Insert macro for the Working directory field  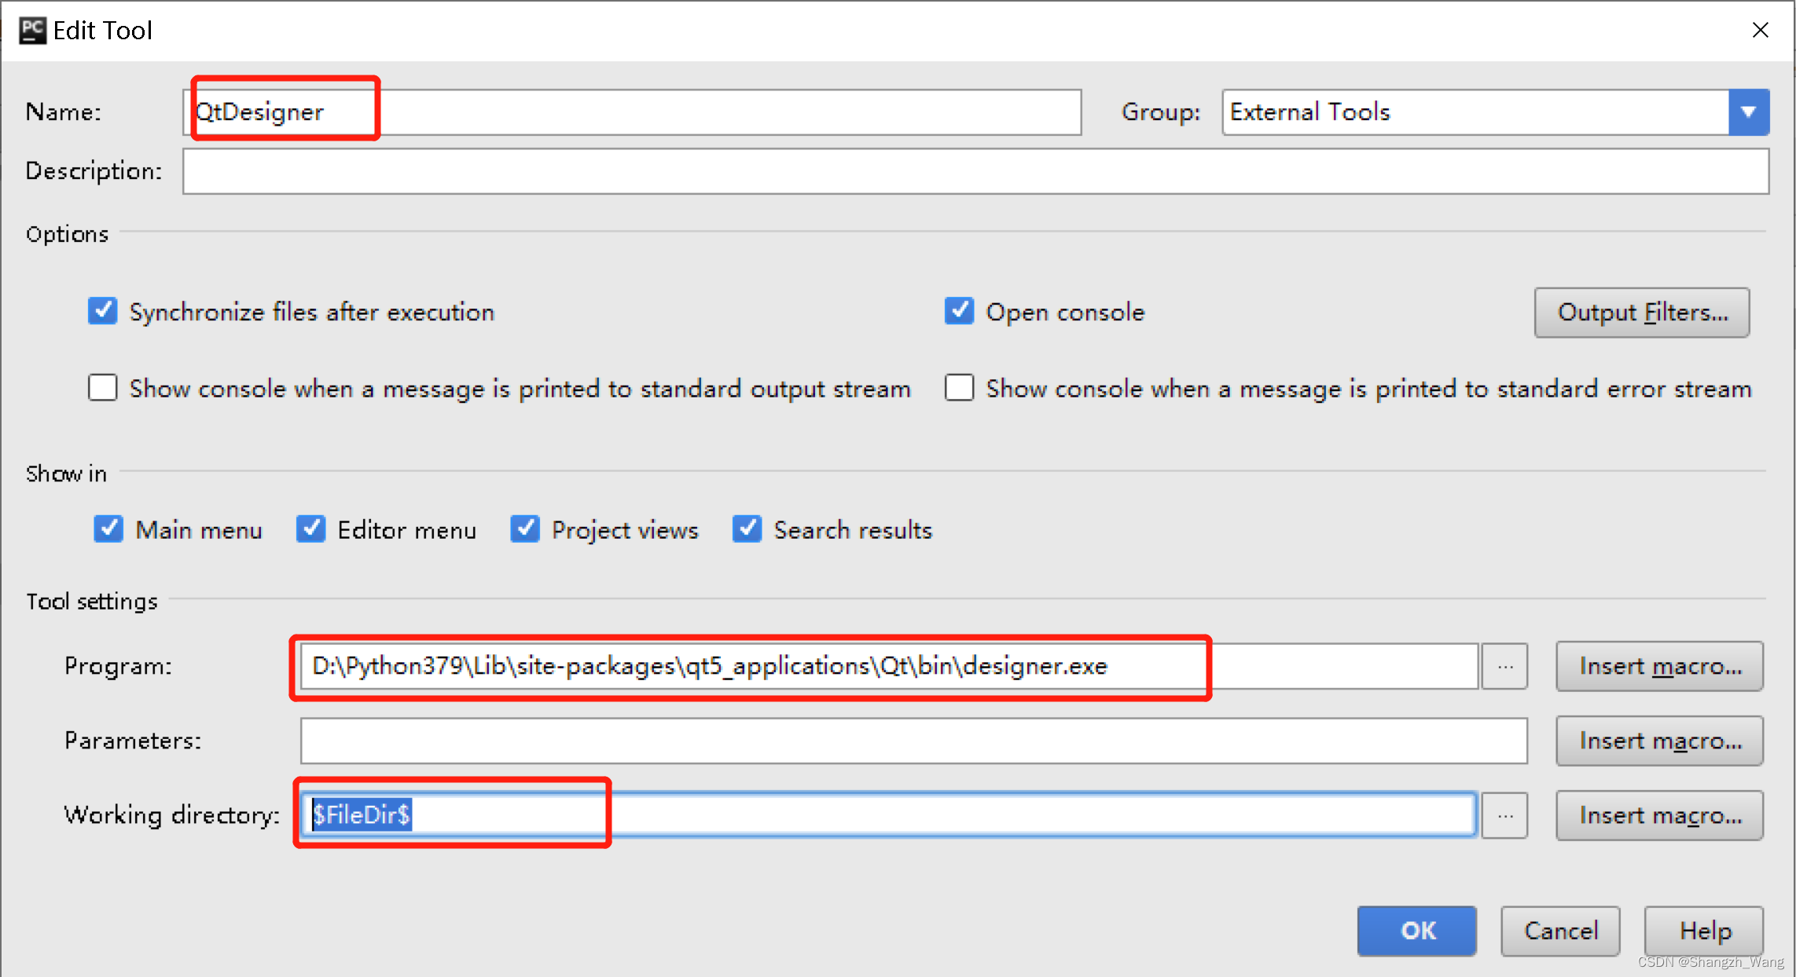(1660, 815)
